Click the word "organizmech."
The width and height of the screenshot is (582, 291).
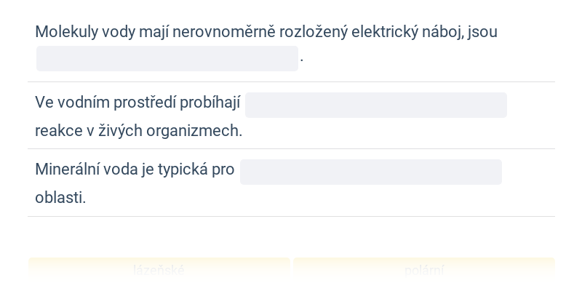point(194,131)
